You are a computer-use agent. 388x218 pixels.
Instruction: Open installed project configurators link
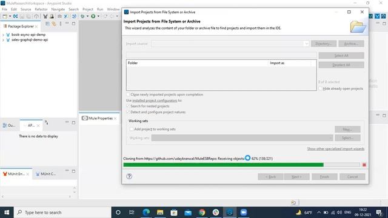pos(155,101)
